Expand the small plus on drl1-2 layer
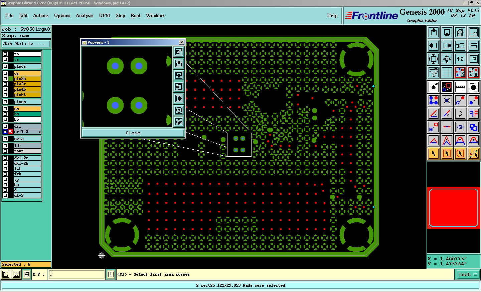The image size is (481, 292). click(x=39, y=132)
